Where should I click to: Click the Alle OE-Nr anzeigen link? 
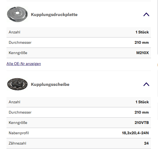(24, 64)
